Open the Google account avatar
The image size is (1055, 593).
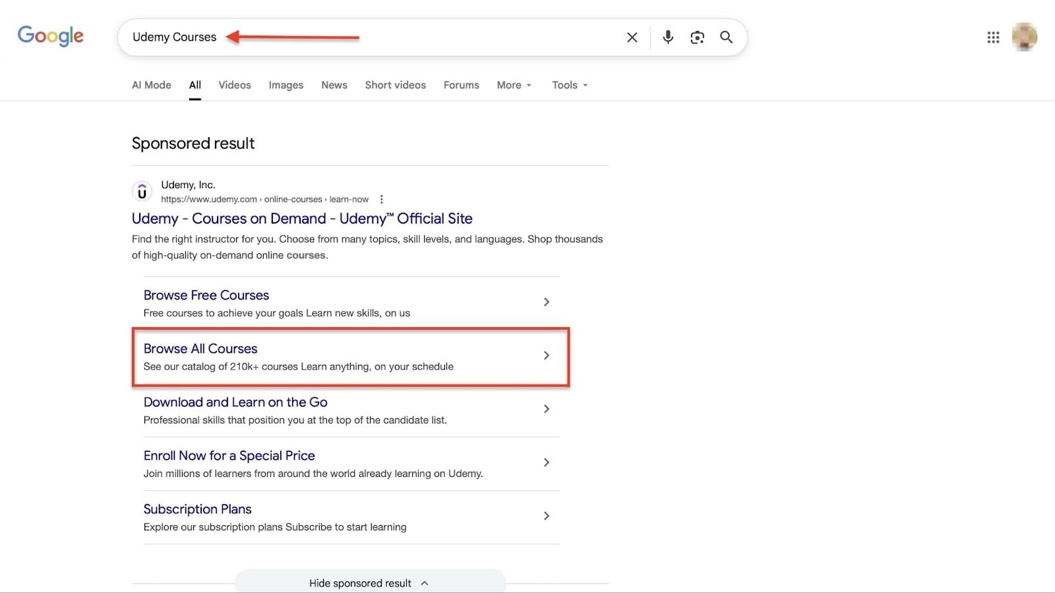[x=1025, y=37]
